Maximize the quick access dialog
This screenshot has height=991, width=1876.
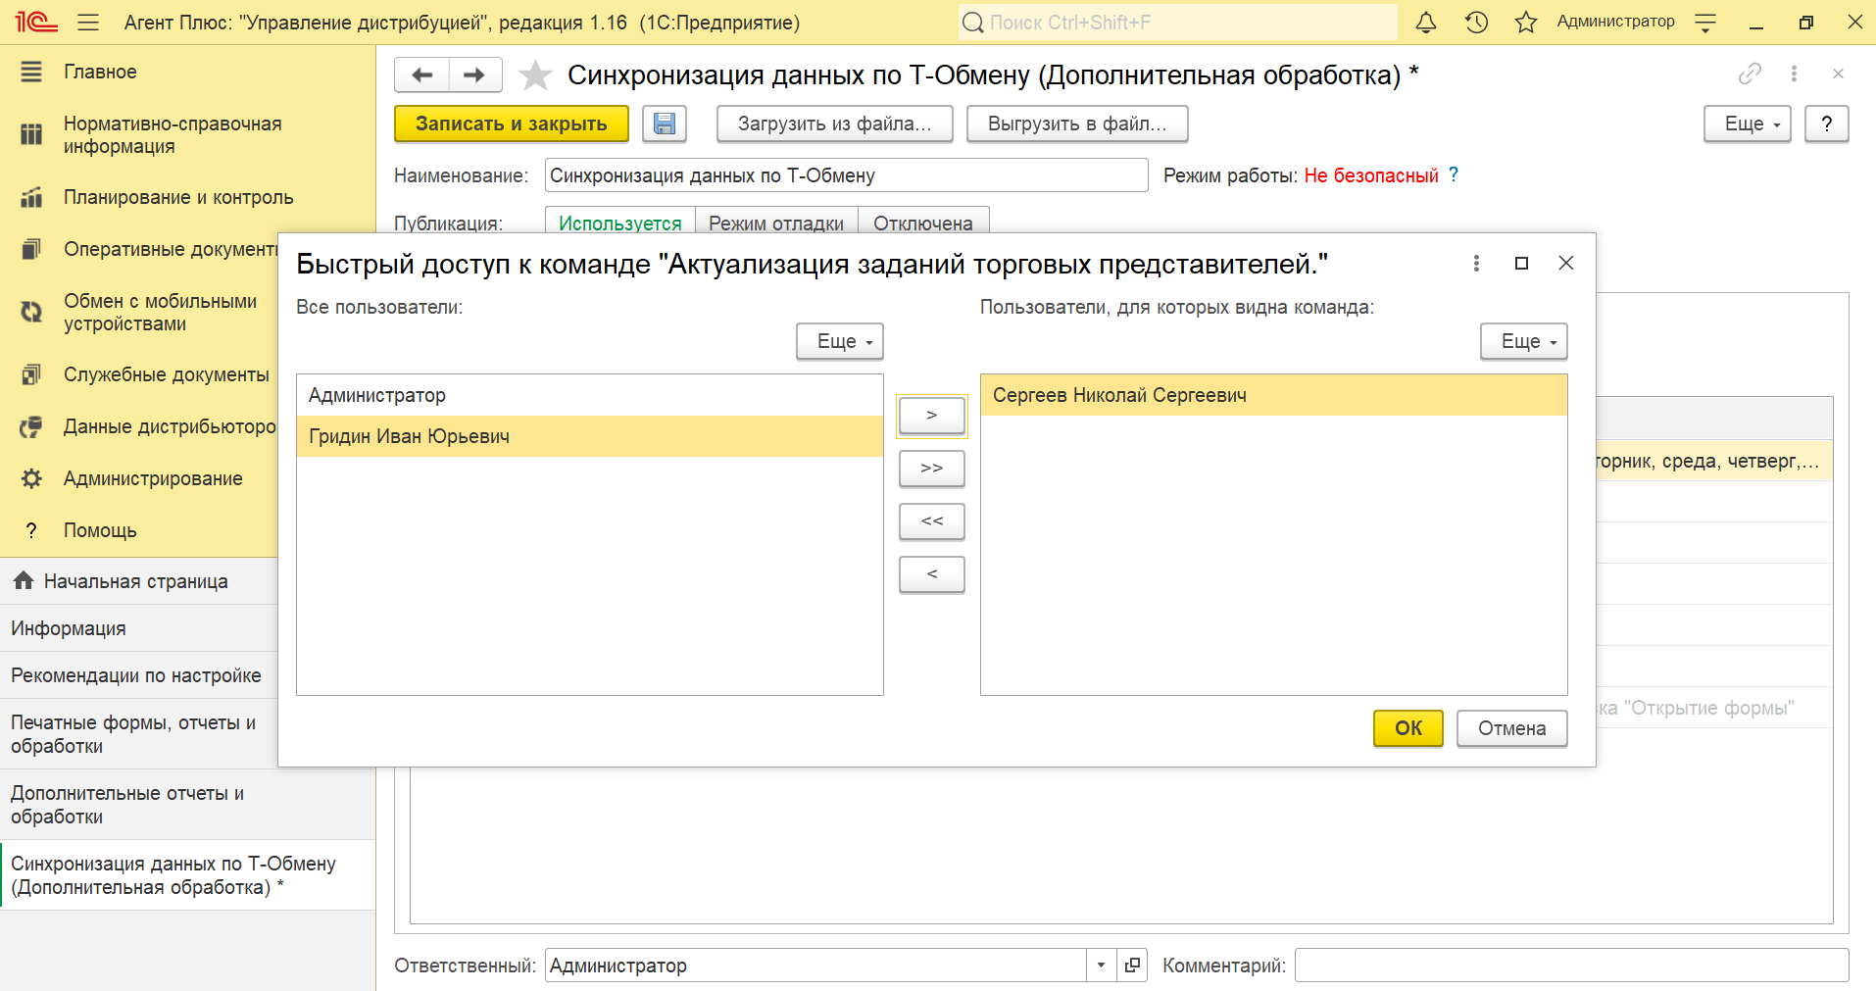point(1521,263)
